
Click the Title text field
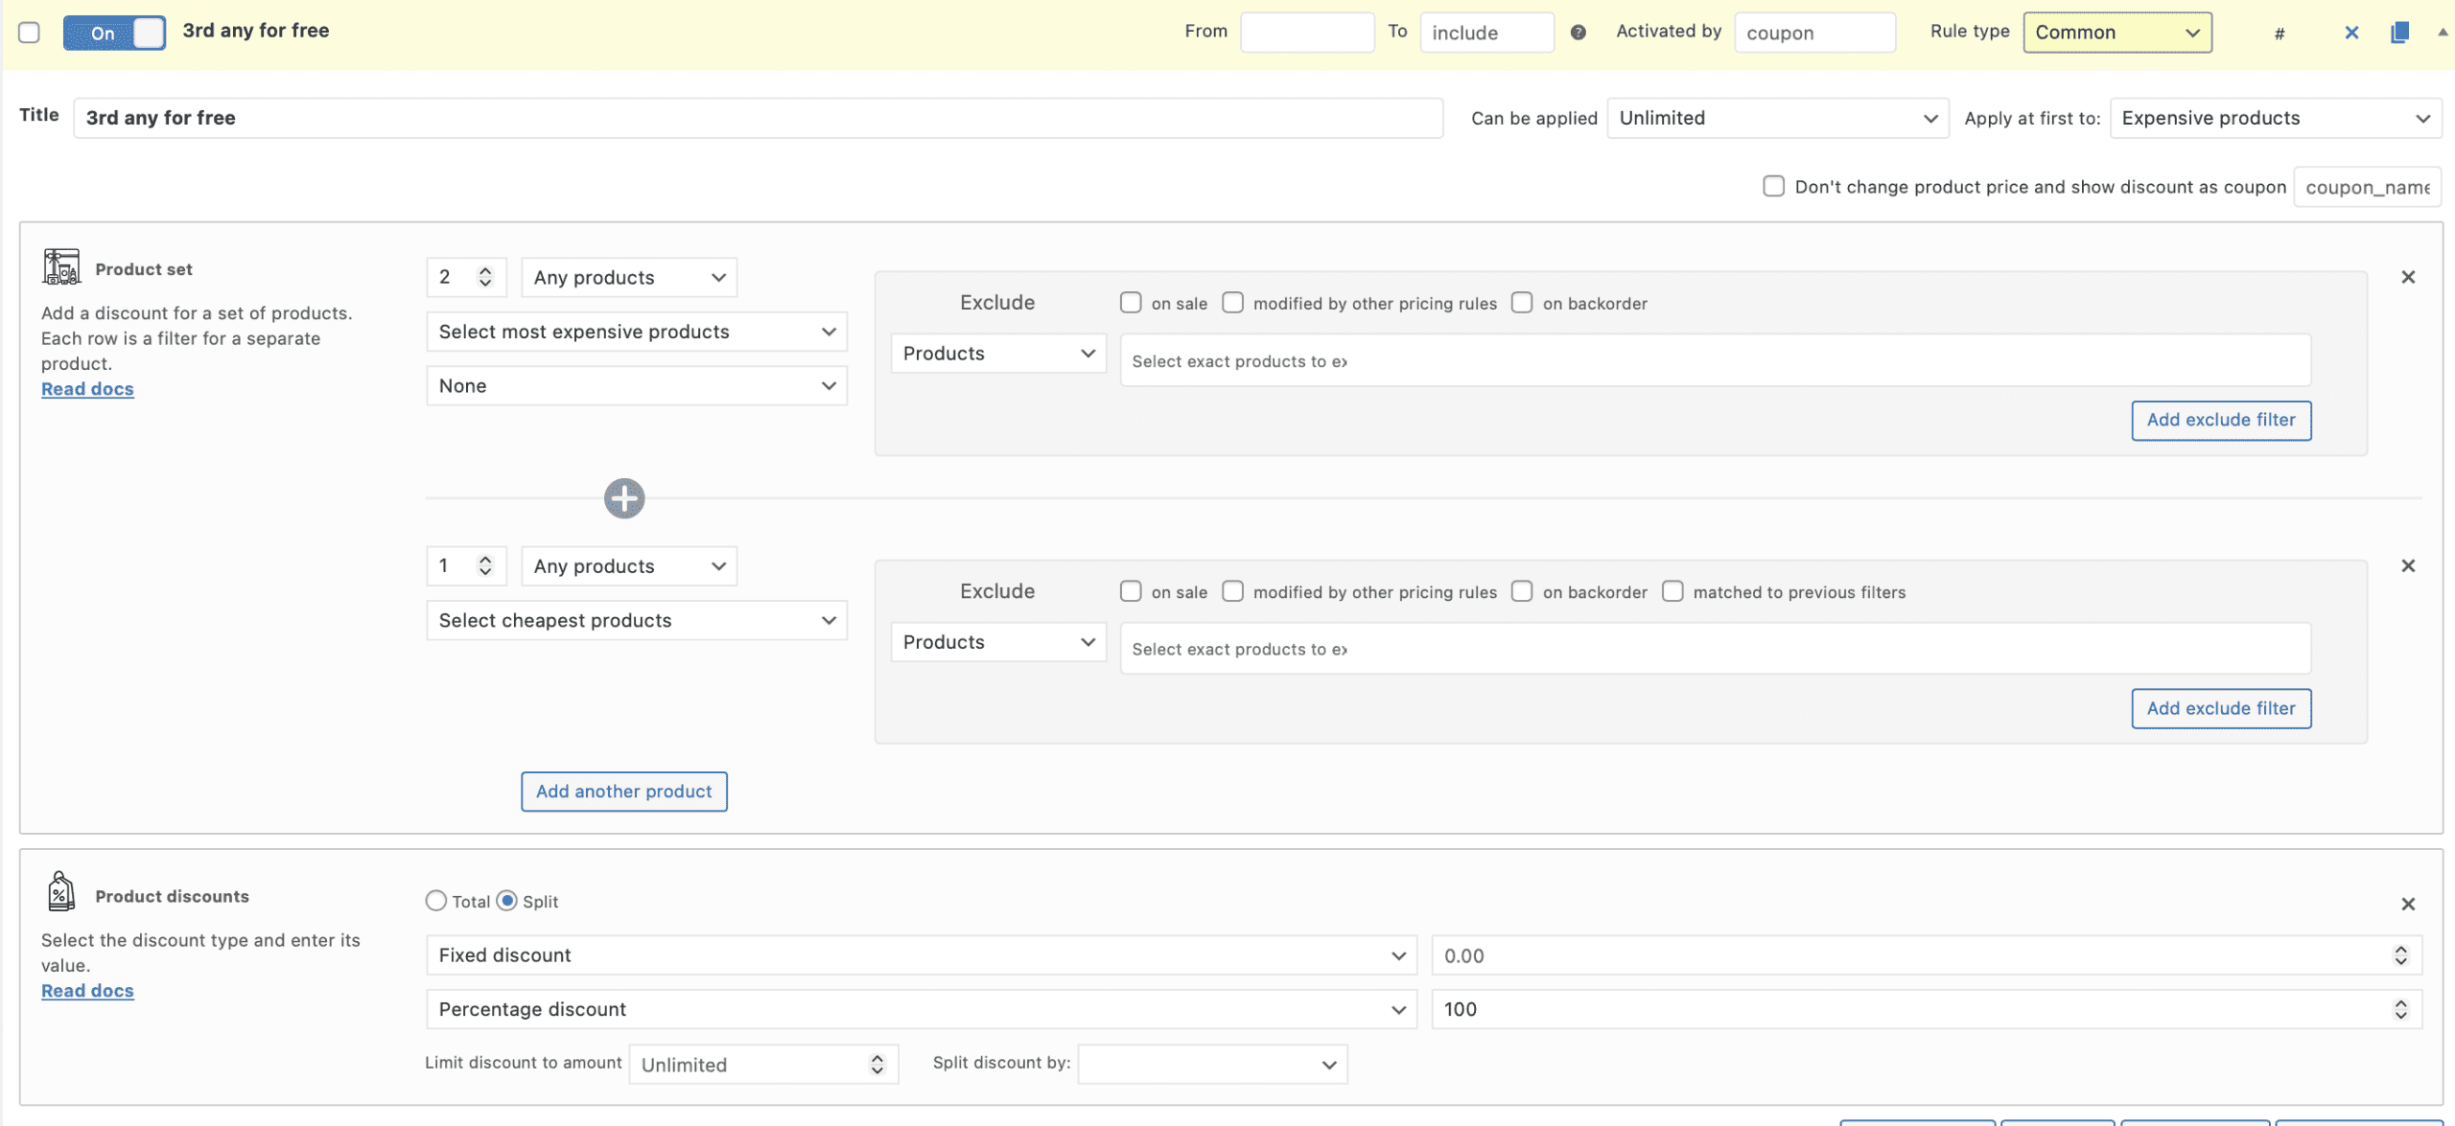coord(758,118)
